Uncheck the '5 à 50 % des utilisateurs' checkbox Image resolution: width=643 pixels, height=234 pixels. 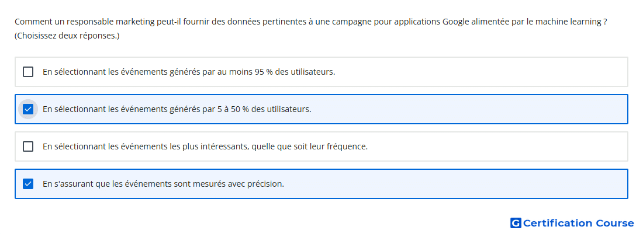coord(28,109)
